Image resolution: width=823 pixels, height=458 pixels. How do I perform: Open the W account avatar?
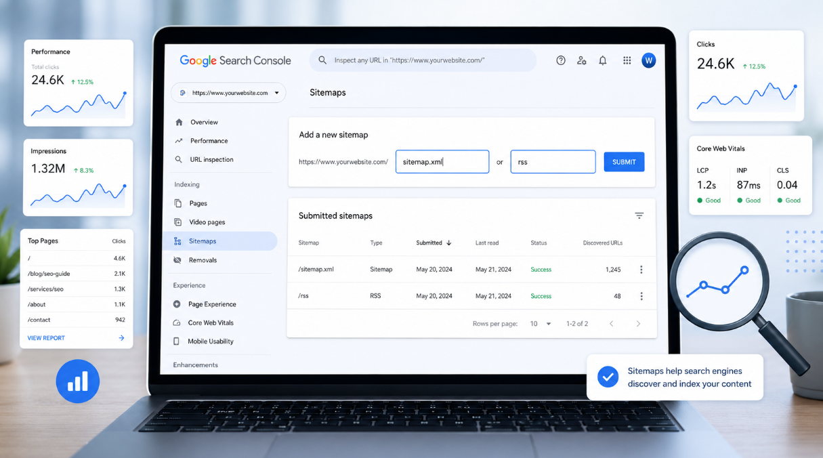[x=648, y=60]
